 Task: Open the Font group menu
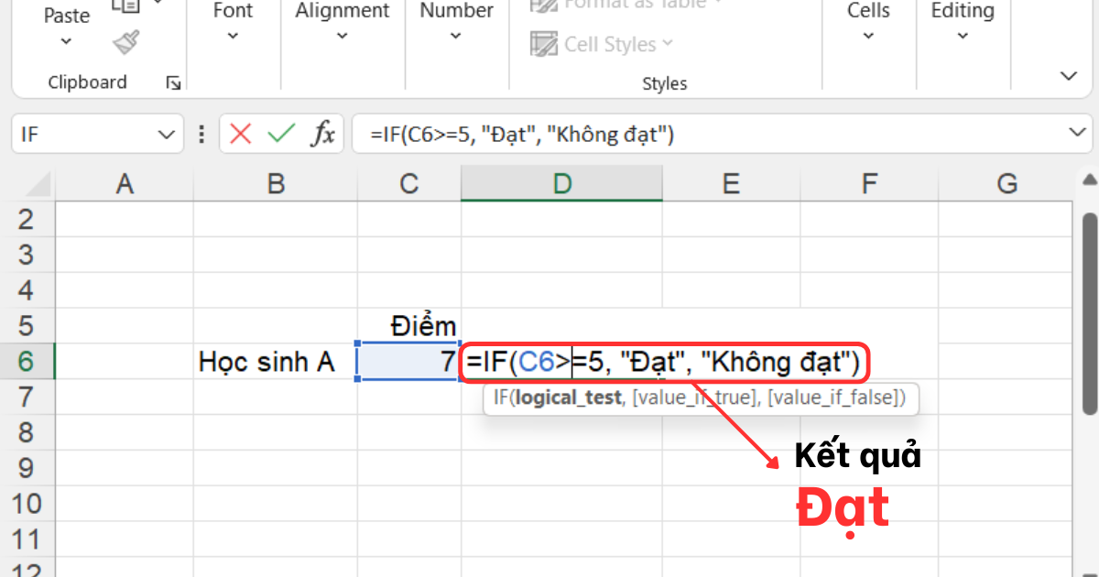tap(233, 22)
